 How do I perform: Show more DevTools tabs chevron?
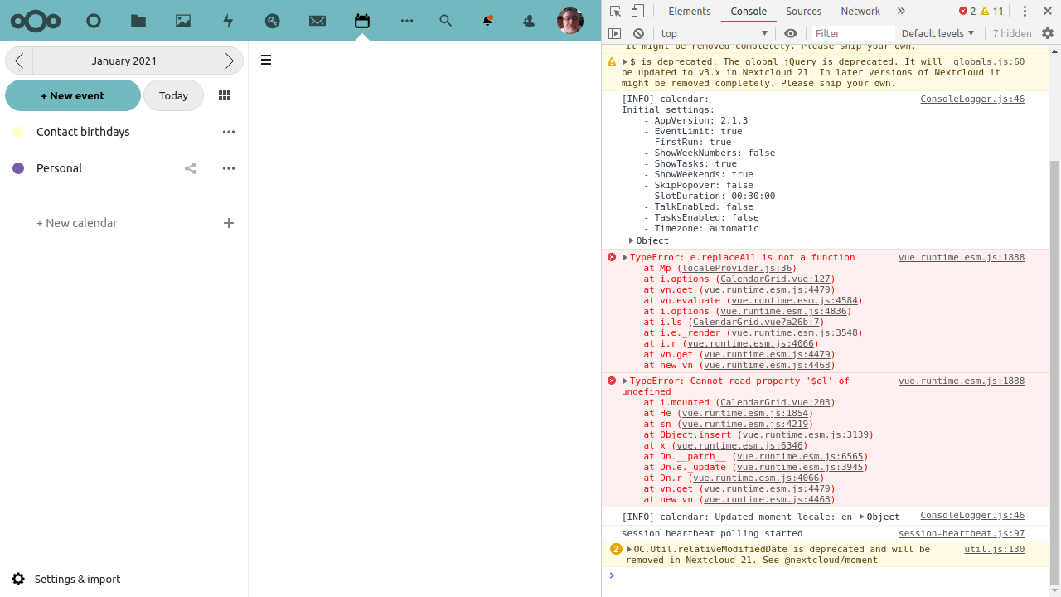(x=901, y=11)
